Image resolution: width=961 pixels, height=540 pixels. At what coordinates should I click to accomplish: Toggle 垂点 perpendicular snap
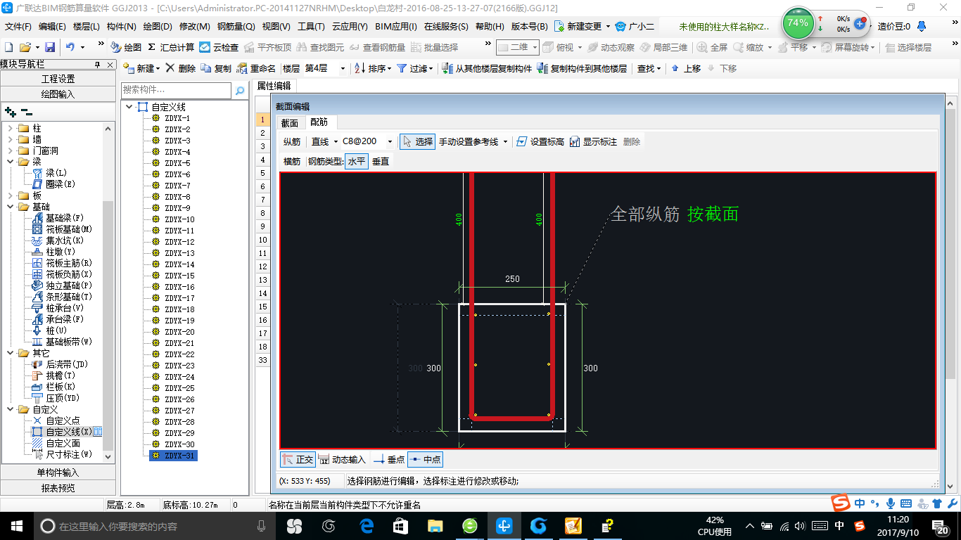click(389, 459)
